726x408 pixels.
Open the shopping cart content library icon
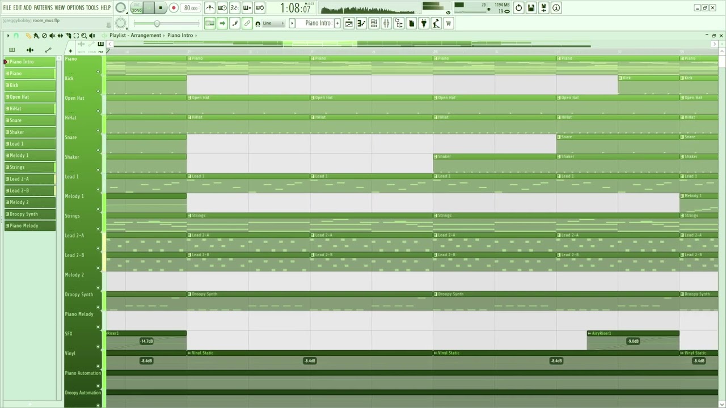coord(449,23)
